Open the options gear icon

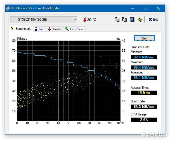click(140, 20)
